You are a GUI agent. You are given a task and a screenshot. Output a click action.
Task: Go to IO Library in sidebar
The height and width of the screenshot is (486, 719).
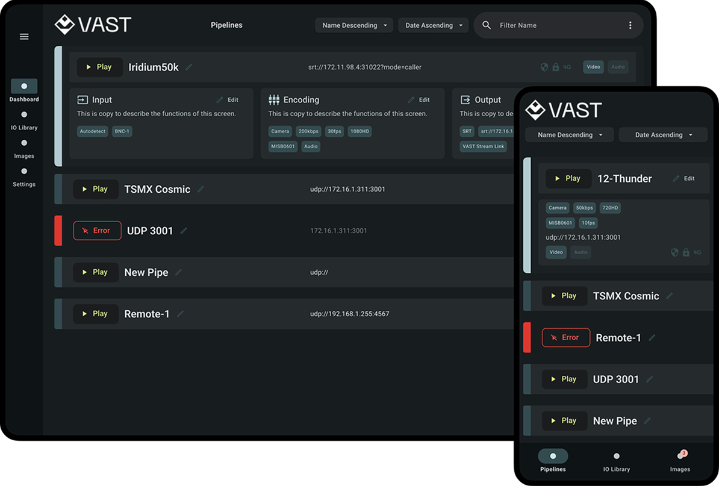24,120
